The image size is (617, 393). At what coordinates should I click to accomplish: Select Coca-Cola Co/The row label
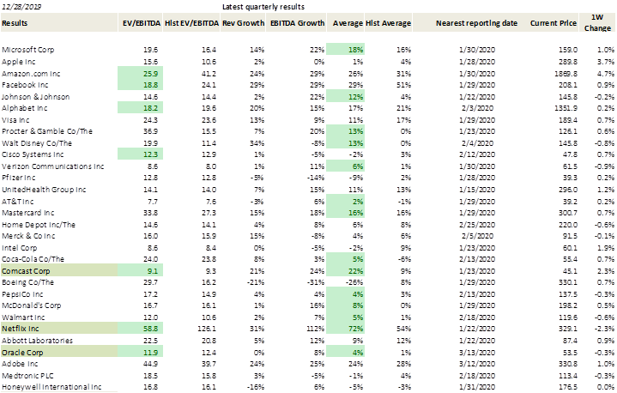[33, 259]
